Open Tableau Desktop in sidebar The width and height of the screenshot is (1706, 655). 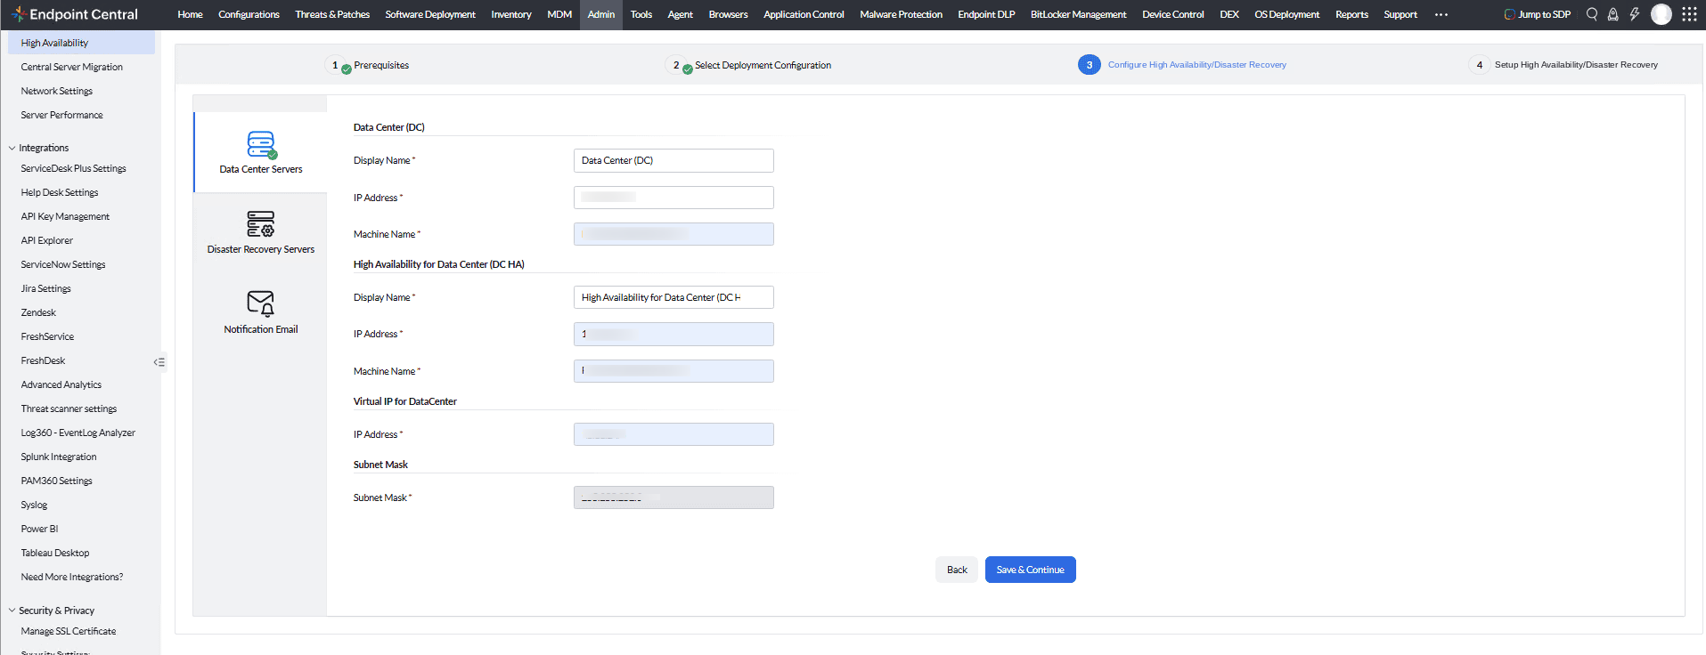[x=55, y=553]
